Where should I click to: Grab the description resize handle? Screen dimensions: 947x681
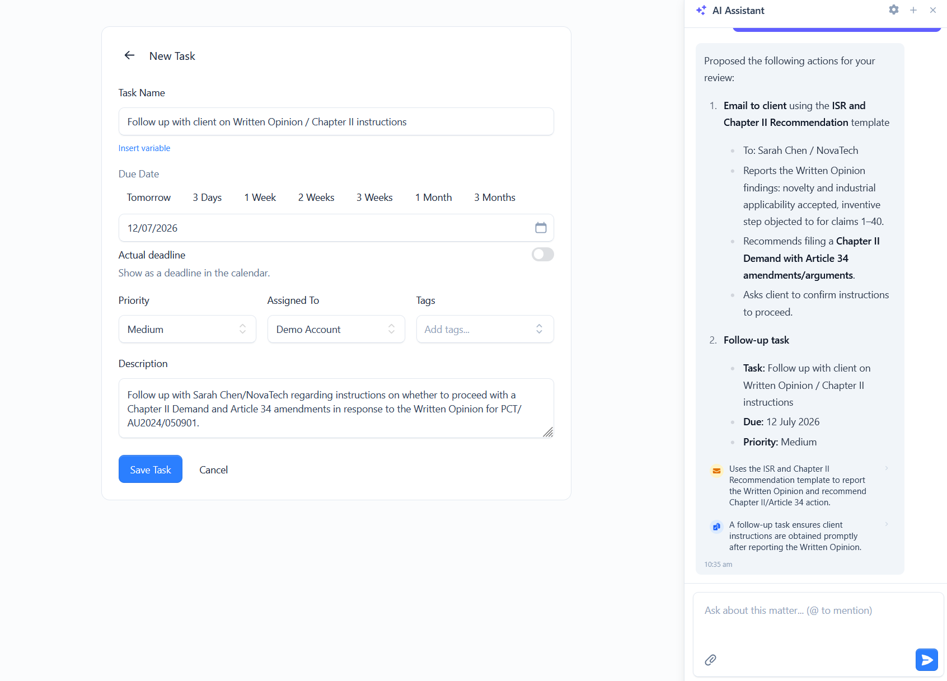548,432
